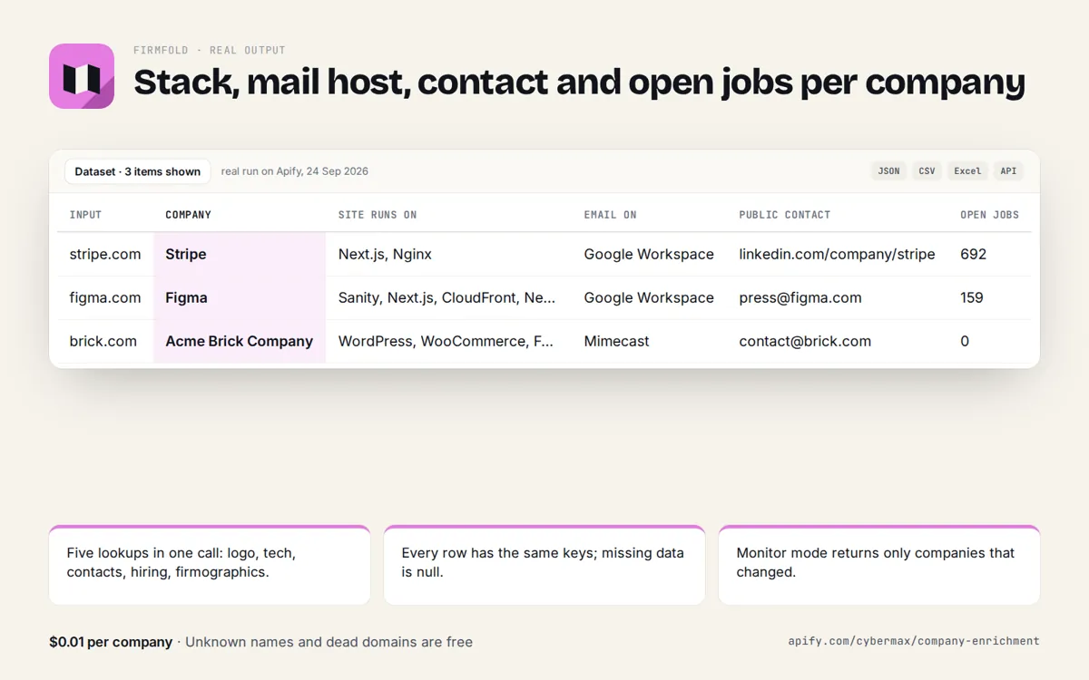Pick the Excel export badge
This screenshot has height=680, width=1089.
[967, 170]
